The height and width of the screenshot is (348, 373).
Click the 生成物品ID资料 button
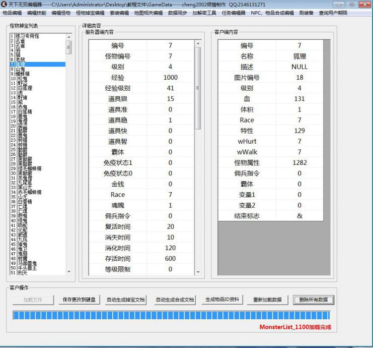point(222,300)
